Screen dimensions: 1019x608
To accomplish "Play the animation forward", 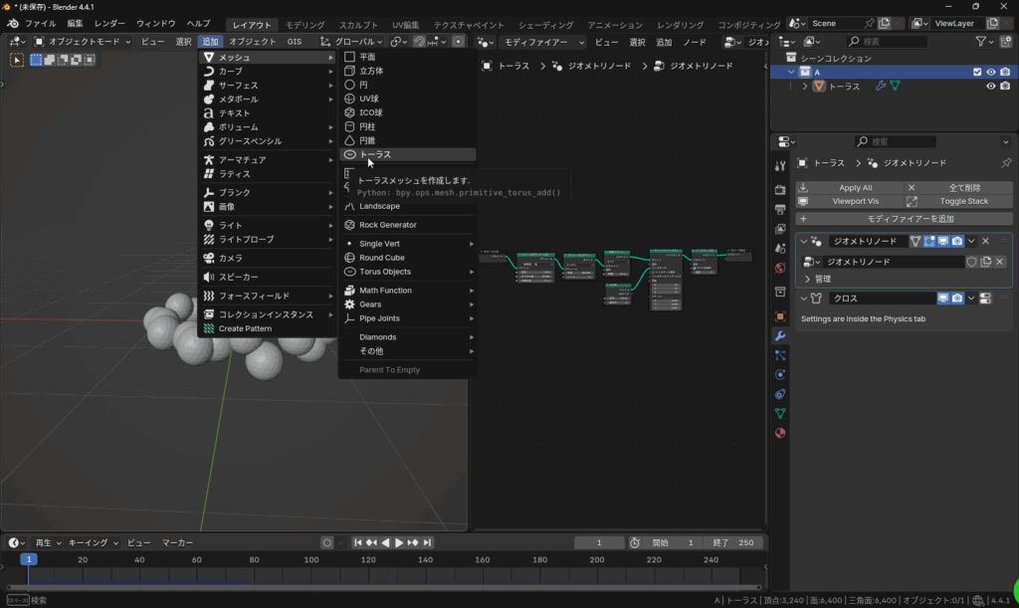I will [x=399, y=542].
